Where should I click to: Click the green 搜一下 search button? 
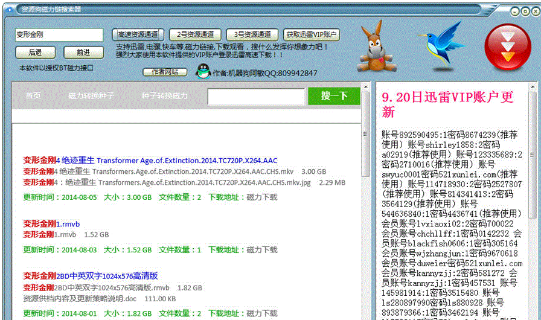334,96
